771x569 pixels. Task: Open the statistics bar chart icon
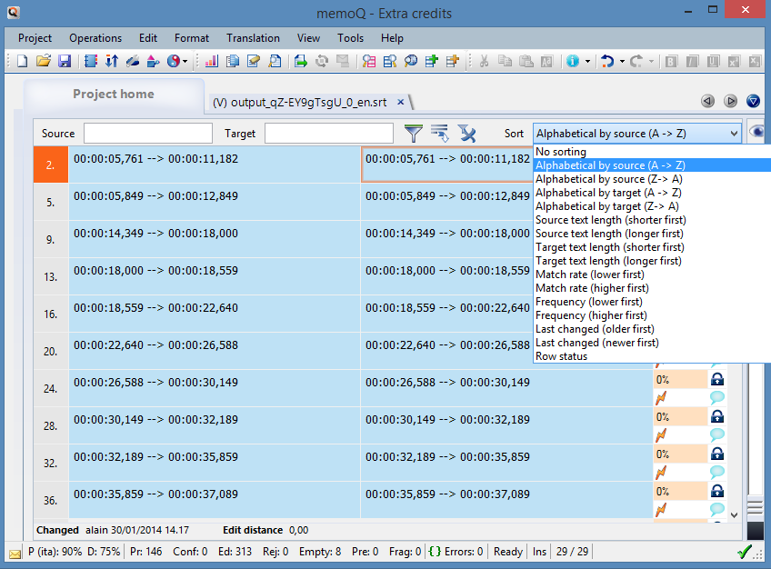pos(212,62)
